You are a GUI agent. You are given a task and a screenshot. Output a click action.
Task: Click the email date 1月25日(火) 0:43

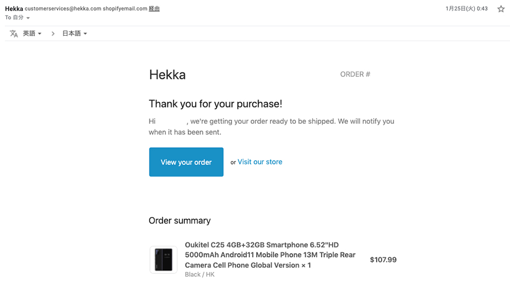[467, 9]
